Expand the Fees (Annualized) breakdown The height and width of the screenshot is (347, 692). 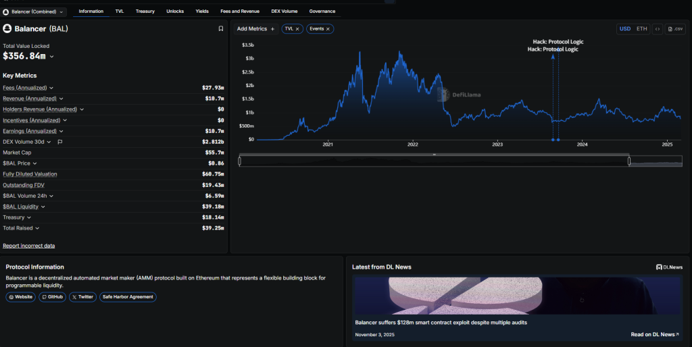51,88
